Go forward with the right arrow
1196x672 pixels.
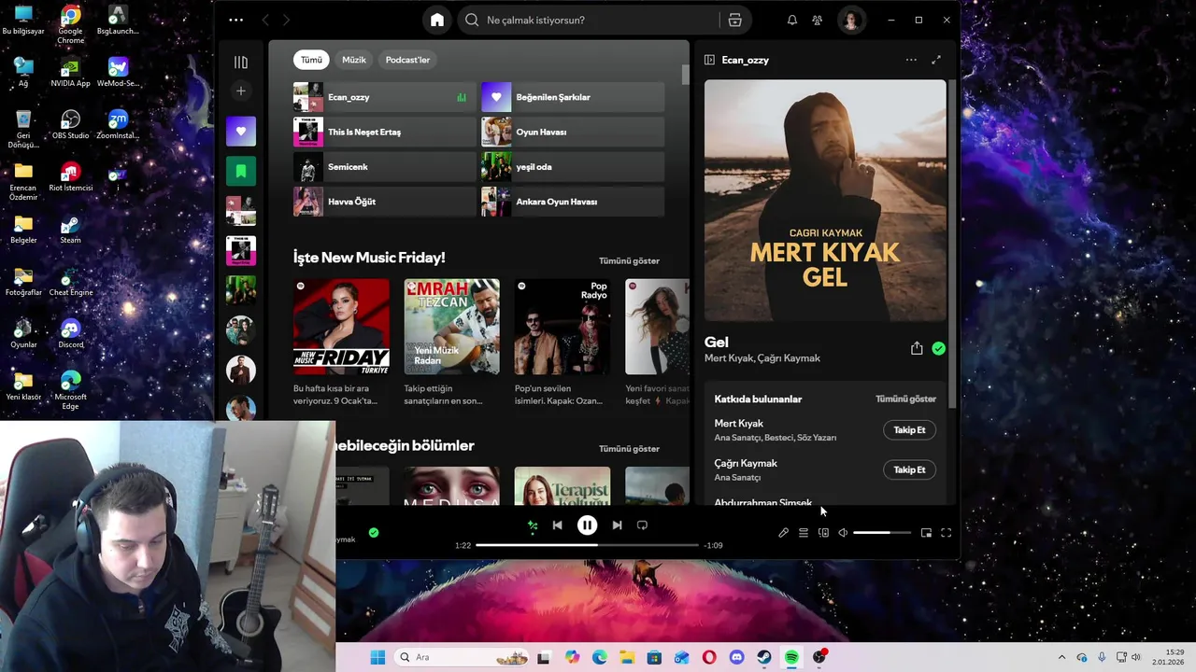(286, 20)
